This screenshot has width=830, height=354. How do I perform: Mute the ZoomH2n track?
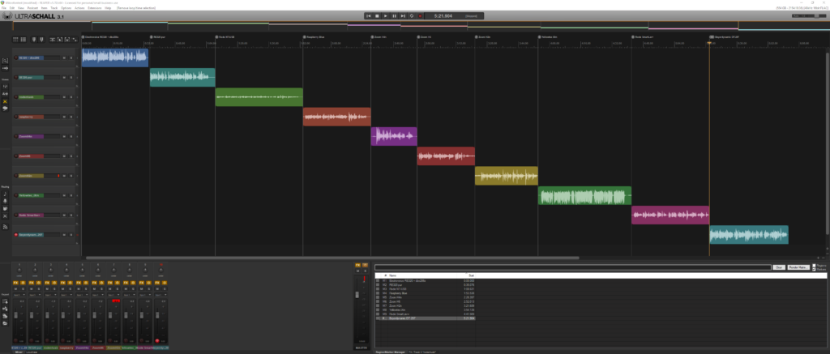click(x=65, y=176)
